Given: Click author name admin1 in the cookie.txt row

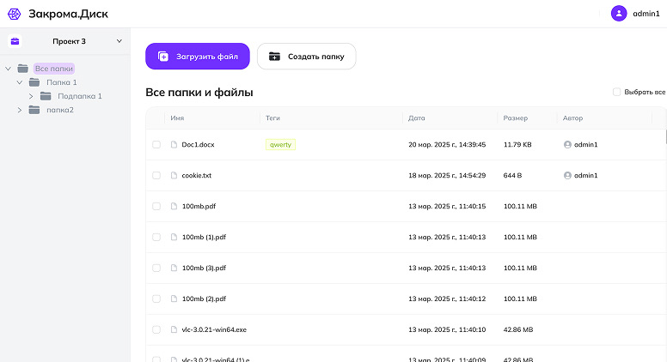Looking at the screenshot, I should coord(585,175).
